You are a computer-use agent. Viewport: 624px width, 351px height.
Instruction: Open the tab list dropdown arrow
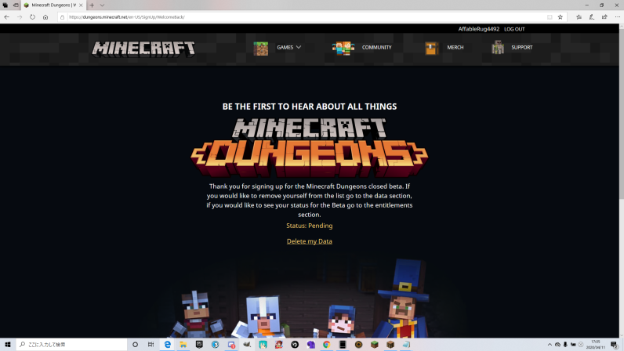(102, 5)
